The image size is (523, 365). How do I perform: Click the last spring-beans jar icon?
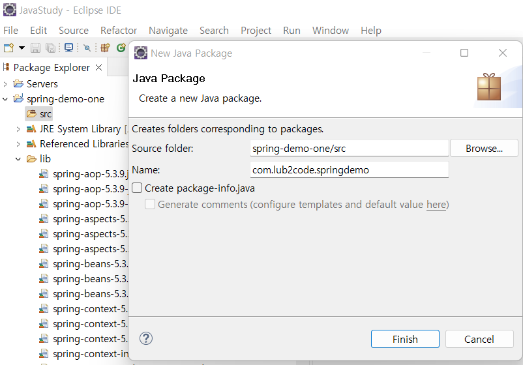tap(43, 294)
